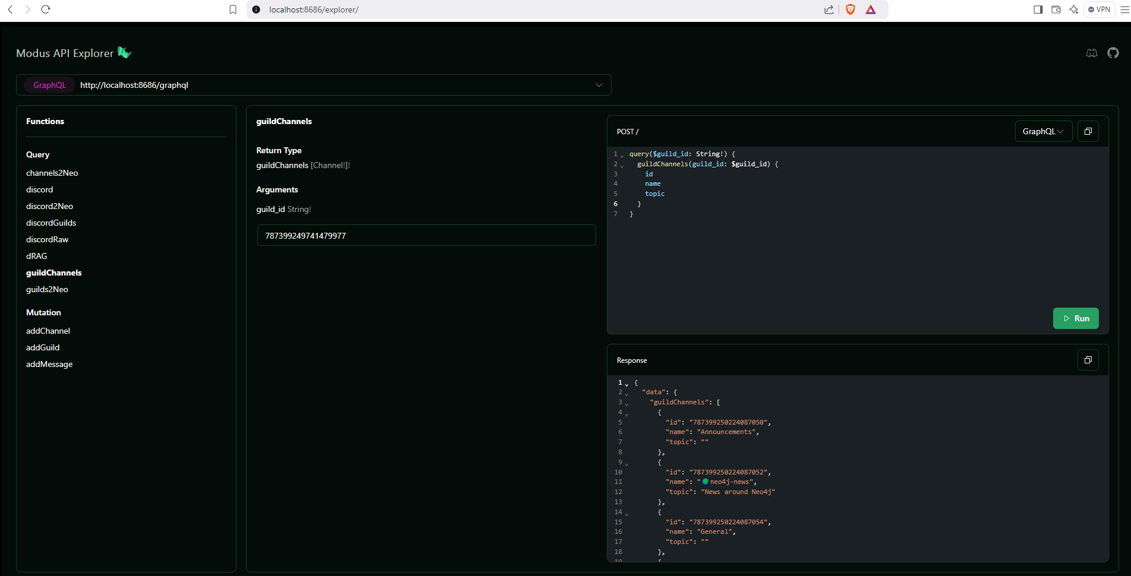Click the id "787399250224087054" in response
1131x576 pixels.
pos(728,522)
